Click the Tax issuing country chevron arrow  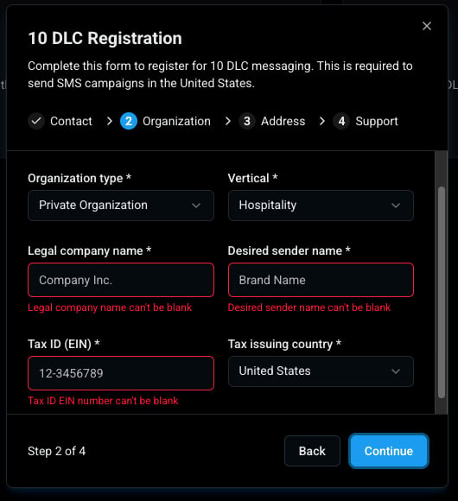coord(396,371)
